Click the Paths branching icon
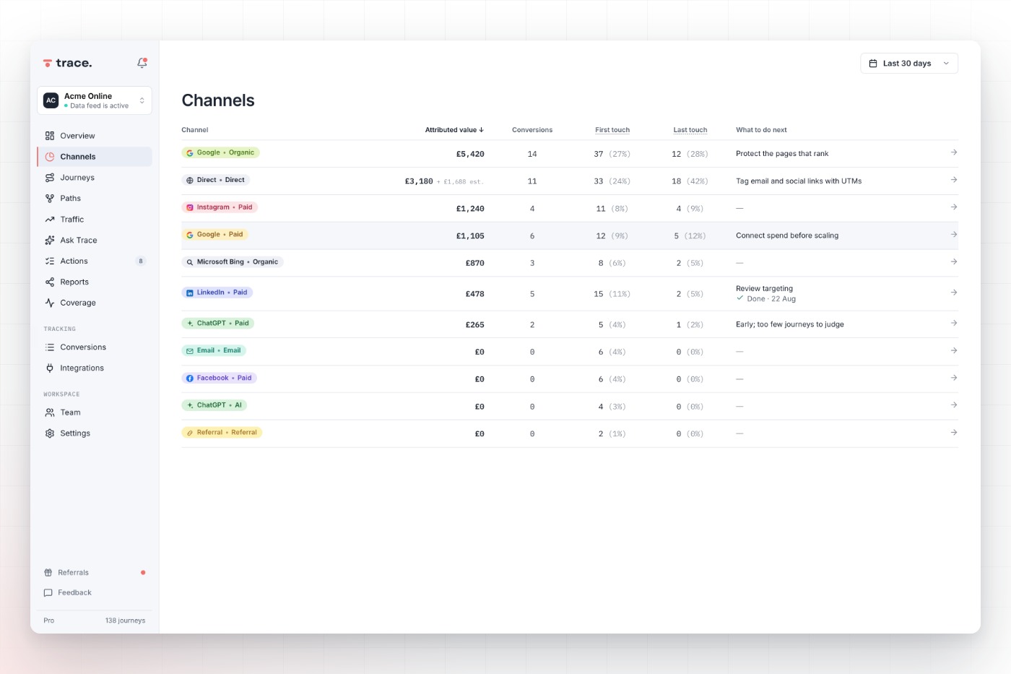Screen dimensions: 1011x674 [50, 199]
